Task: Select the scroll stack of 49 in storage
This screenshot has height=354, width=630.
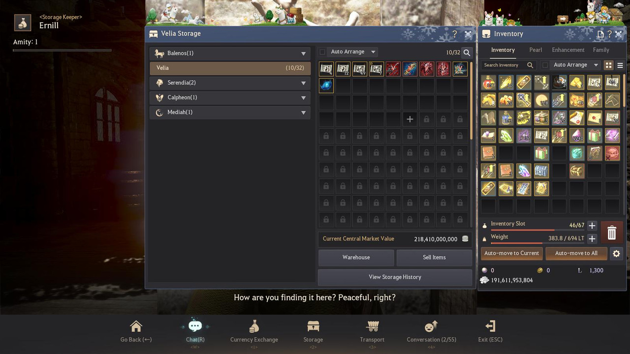Action: pos(360,69)
